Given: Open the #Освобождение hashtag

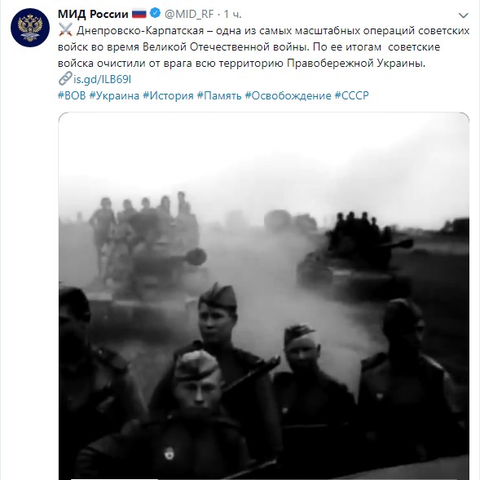Looking at the screenshot, I should (288, 95).
